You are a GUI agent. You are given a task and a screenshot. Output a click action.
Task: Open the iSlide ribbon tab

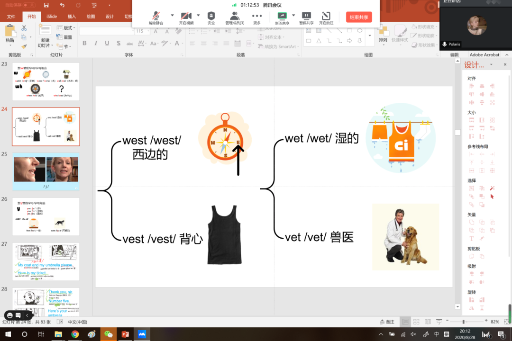click(52, 17)
